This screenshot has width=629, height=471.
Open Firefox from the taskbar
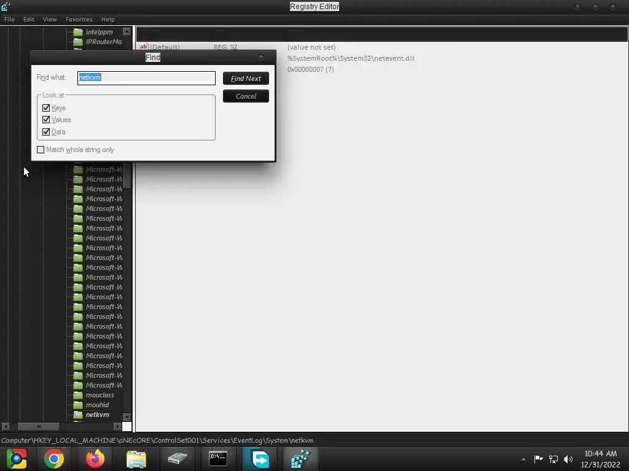click(x=95, y=459)
